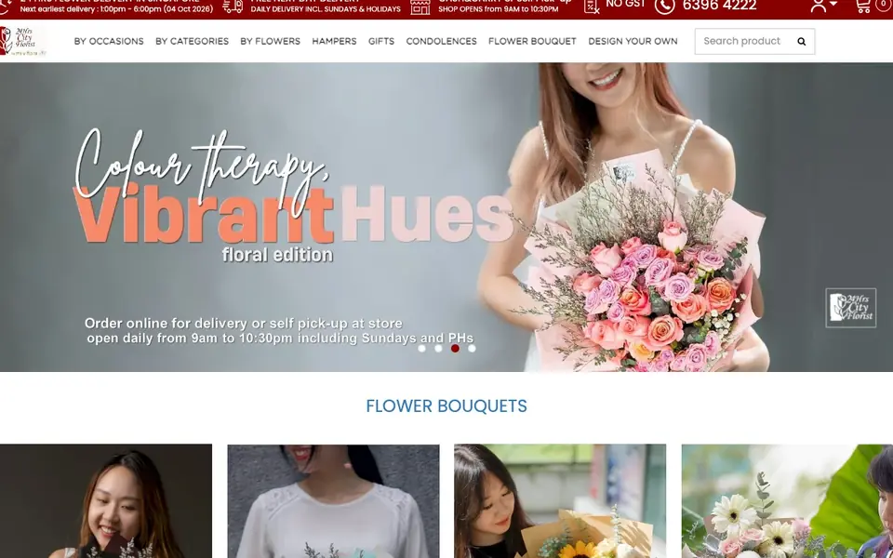Open the white-blouse bouquet product thumbnail
The height and width of the screenshot is (558, 893).
(333, 501)
